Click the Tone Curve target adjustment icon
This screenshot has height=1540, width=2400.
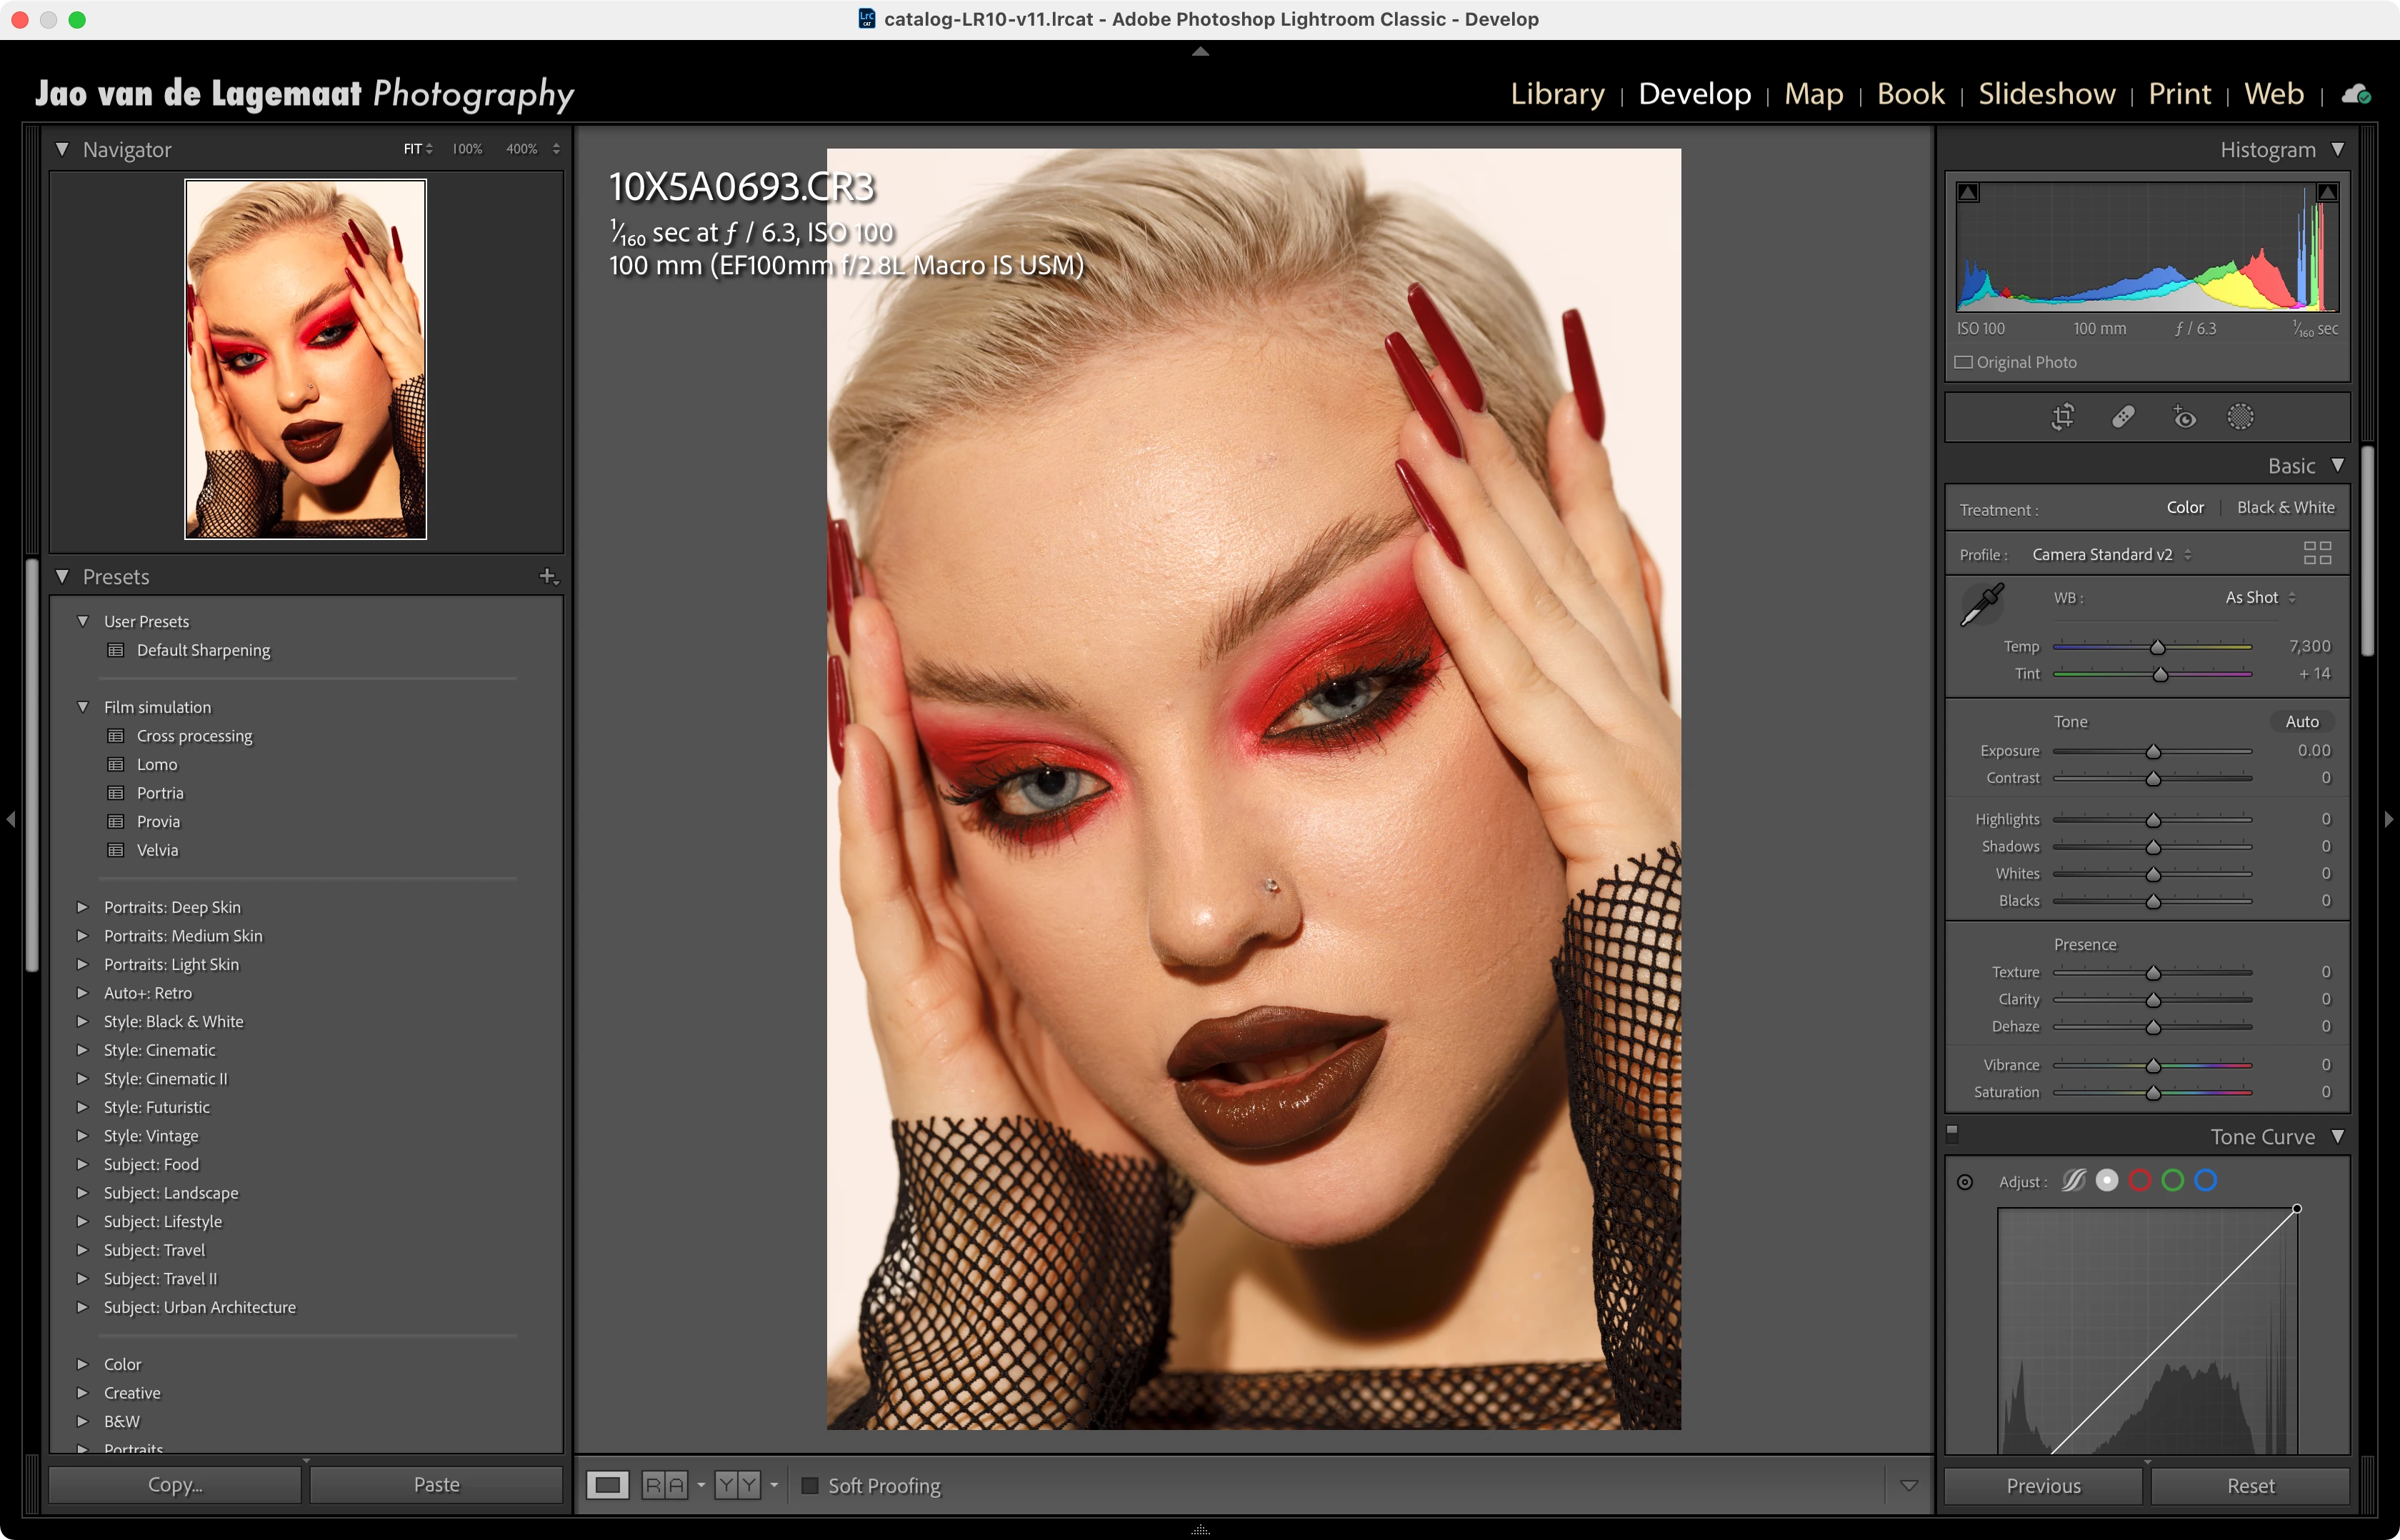[1965, 1182]
